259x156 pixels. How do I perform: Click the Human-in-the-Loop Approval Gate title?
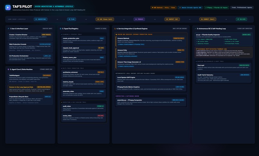pos(21,87)
